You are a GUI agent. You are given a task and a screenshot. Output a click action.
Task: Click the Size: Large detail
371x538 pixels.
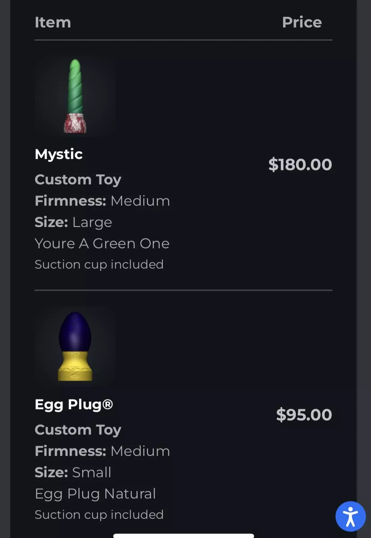click(73, 222)
